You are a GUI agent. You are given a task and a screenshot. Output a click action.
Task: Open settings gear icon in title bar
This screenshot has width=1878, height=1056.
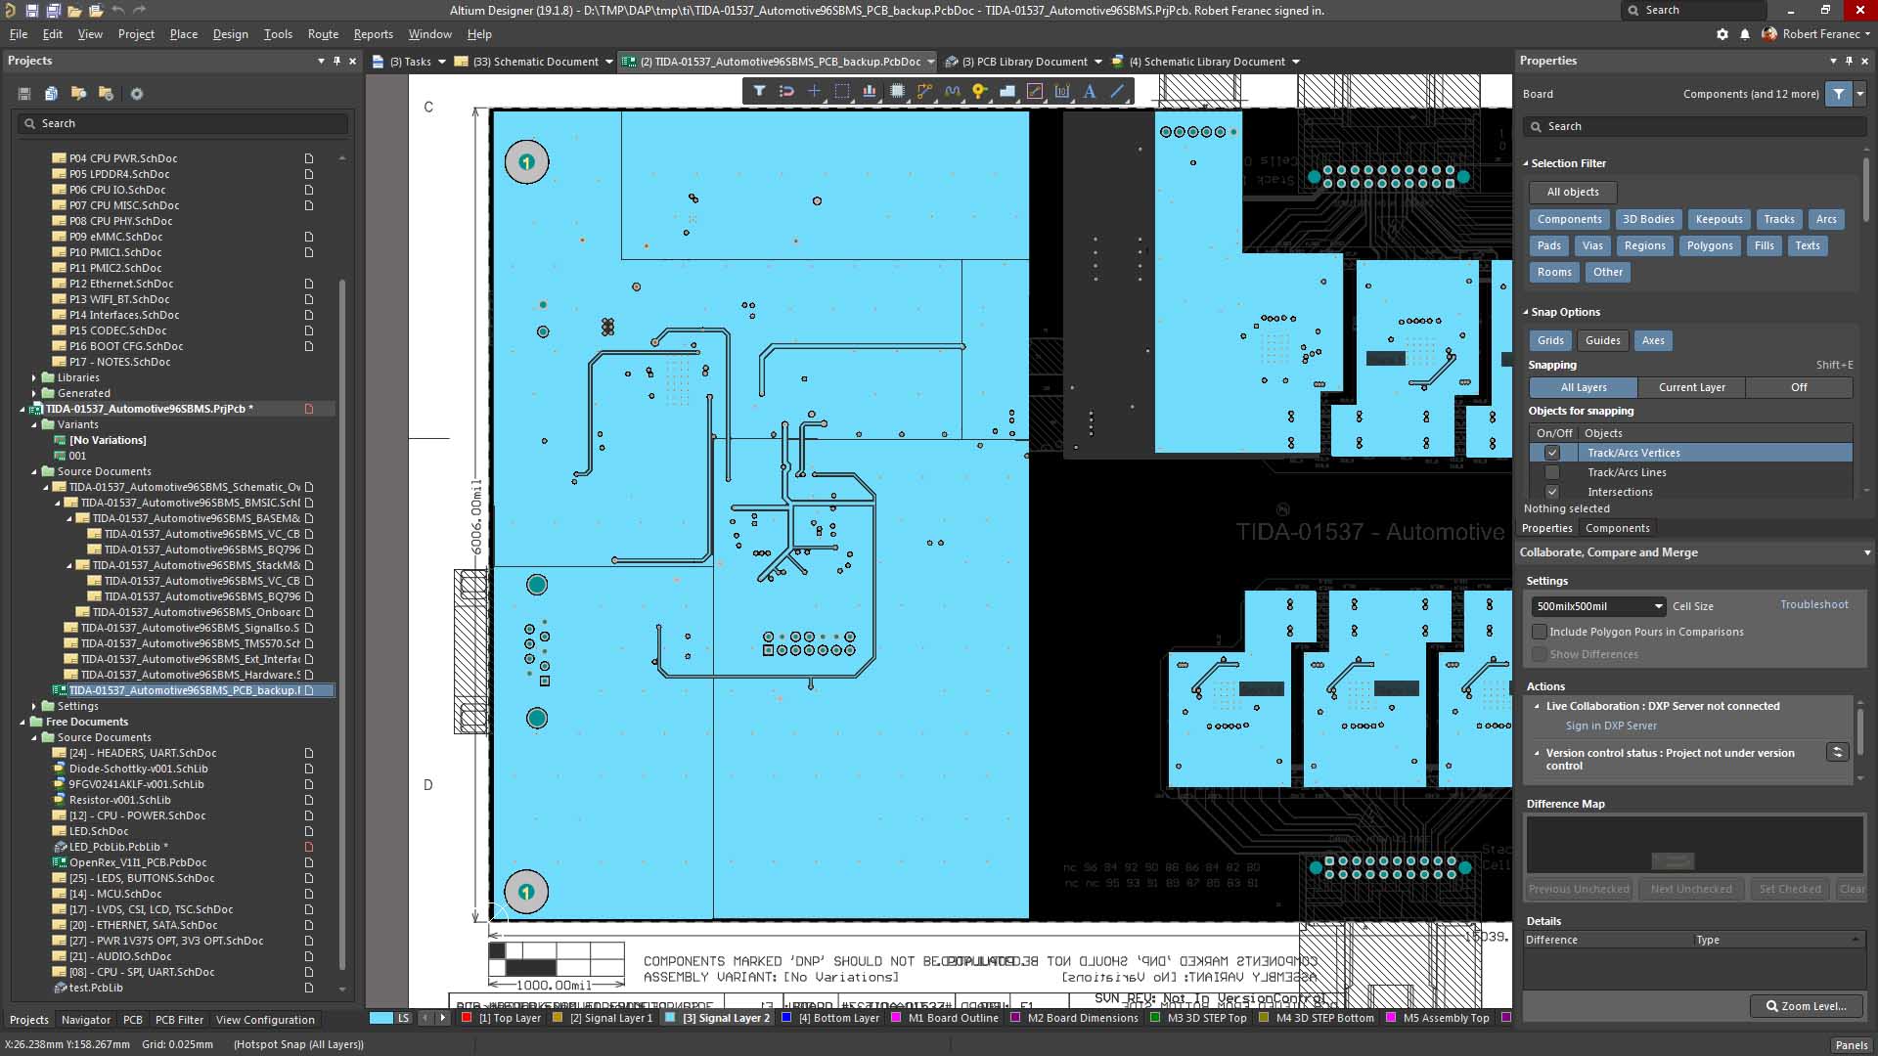click(1721, 34)
